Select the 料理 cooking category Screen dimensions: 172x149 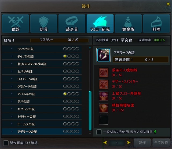[156, 24]
